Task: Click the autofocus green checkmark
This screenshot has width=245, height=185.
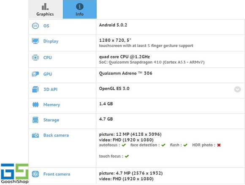Action: click(x=124, y=145)
